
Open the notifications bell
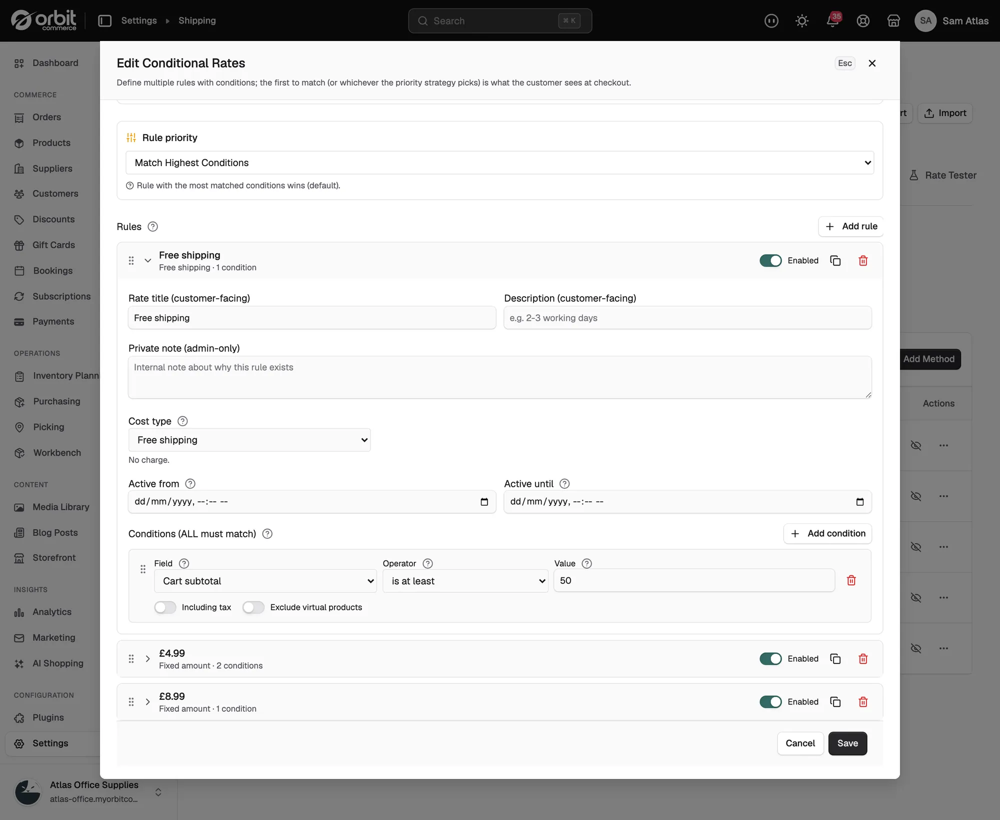(x=832, y=21)
